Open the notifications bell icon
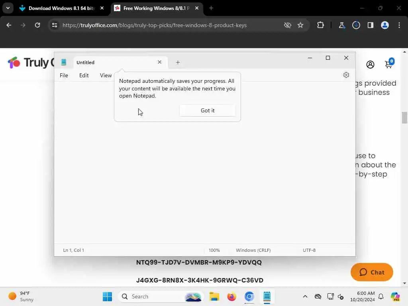The height and width of the screenshot is (306, 408). click(x=381, y=296)
